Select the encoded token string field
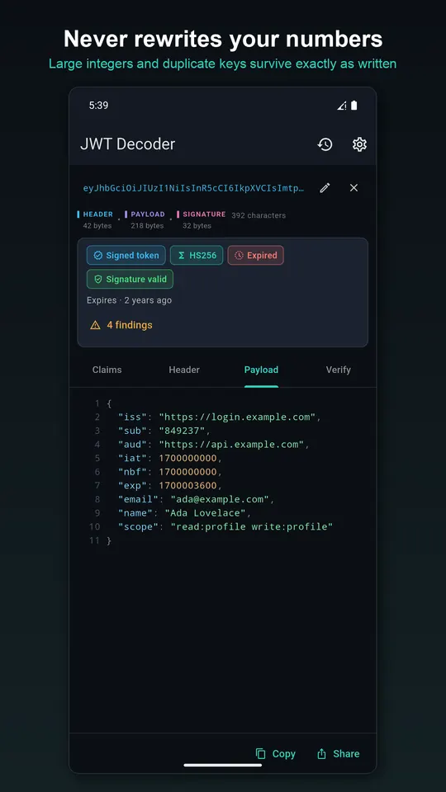Image resolution: width=446 pixels, height=792 pixels. (x=193, y=188)
